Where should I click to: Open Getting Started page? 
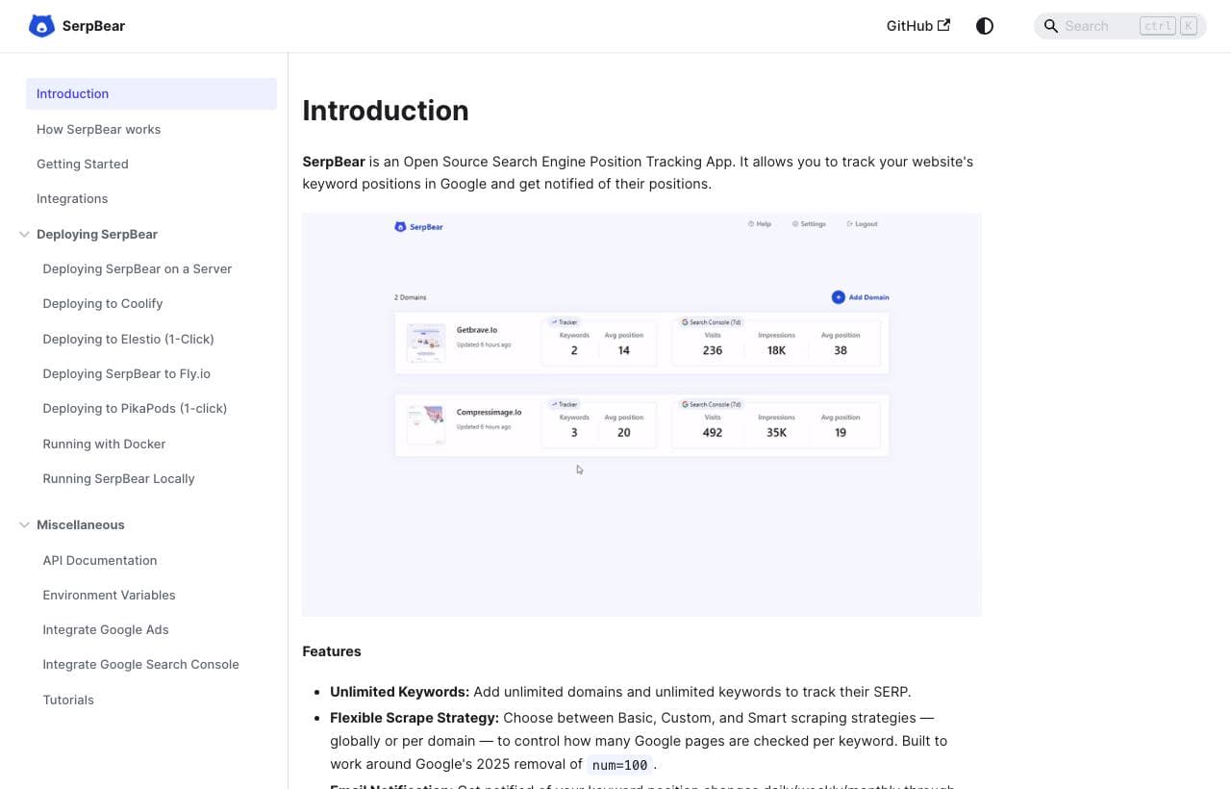click(x=83, y=164)
